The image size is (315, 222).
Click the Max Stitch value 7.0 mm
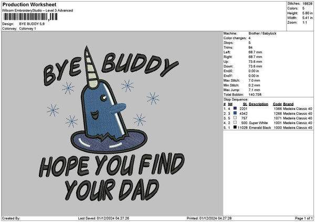coord(254,81)
